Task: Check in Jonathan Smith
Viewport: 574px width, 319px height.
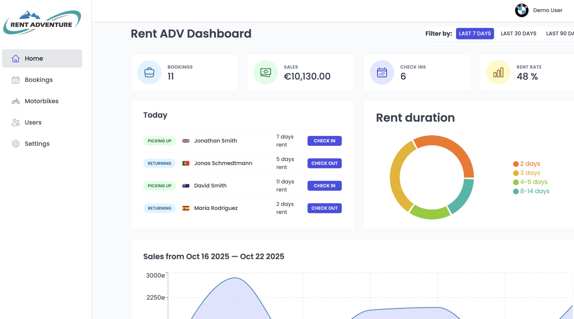Action: [324, 141]
